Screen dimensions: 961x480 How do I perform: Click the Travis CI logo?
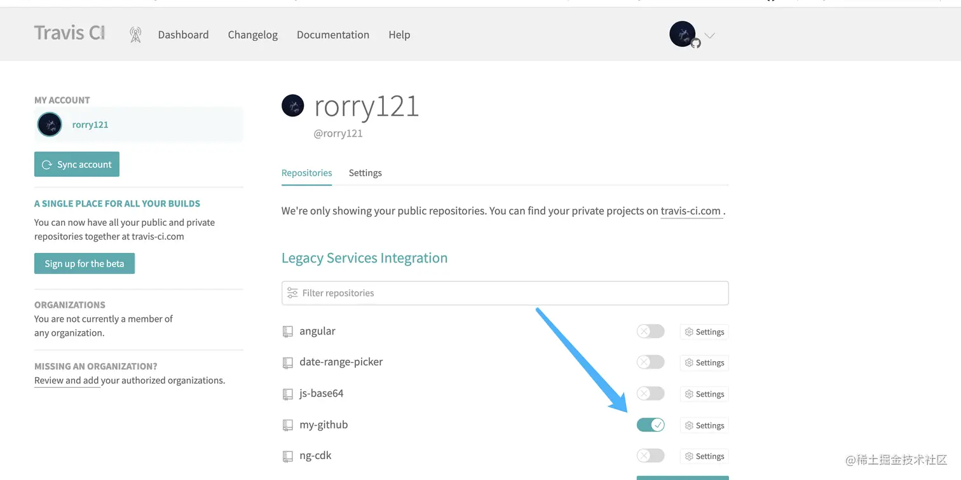coord(70,33)
